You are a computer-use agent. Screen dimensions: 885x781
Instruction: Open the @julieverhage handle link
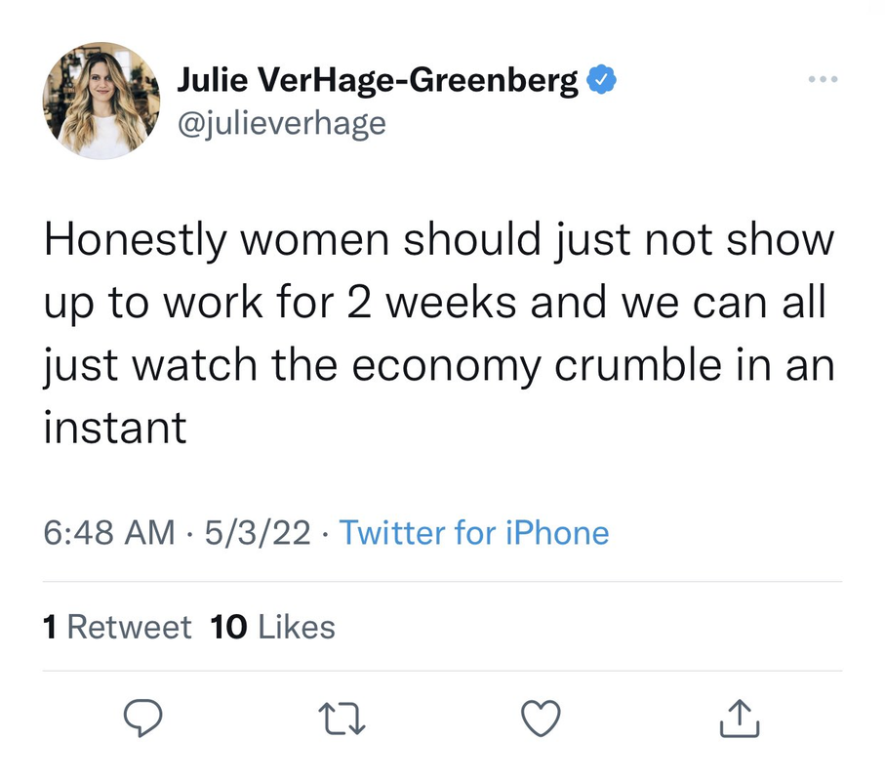pos(281,124)
